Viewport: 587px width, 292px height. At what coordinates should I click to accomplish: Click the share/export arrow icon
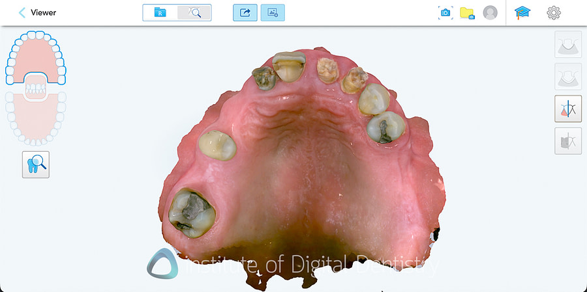tap(245, 12)
